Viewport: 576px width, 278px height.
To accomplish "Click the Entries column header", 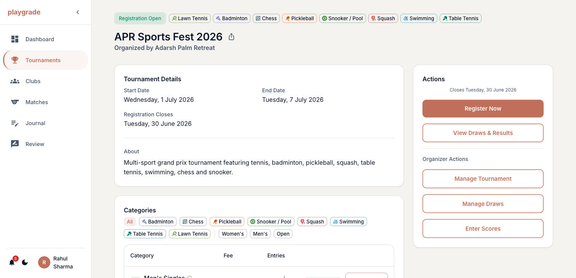I will click(x=276, y=256).
